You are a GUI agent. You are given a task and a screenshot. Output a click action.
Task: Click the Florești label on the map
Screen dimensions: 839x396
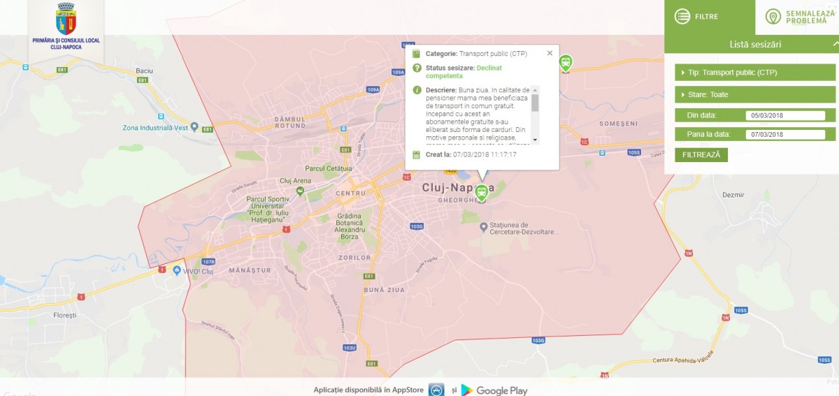[x=65, y=316]
